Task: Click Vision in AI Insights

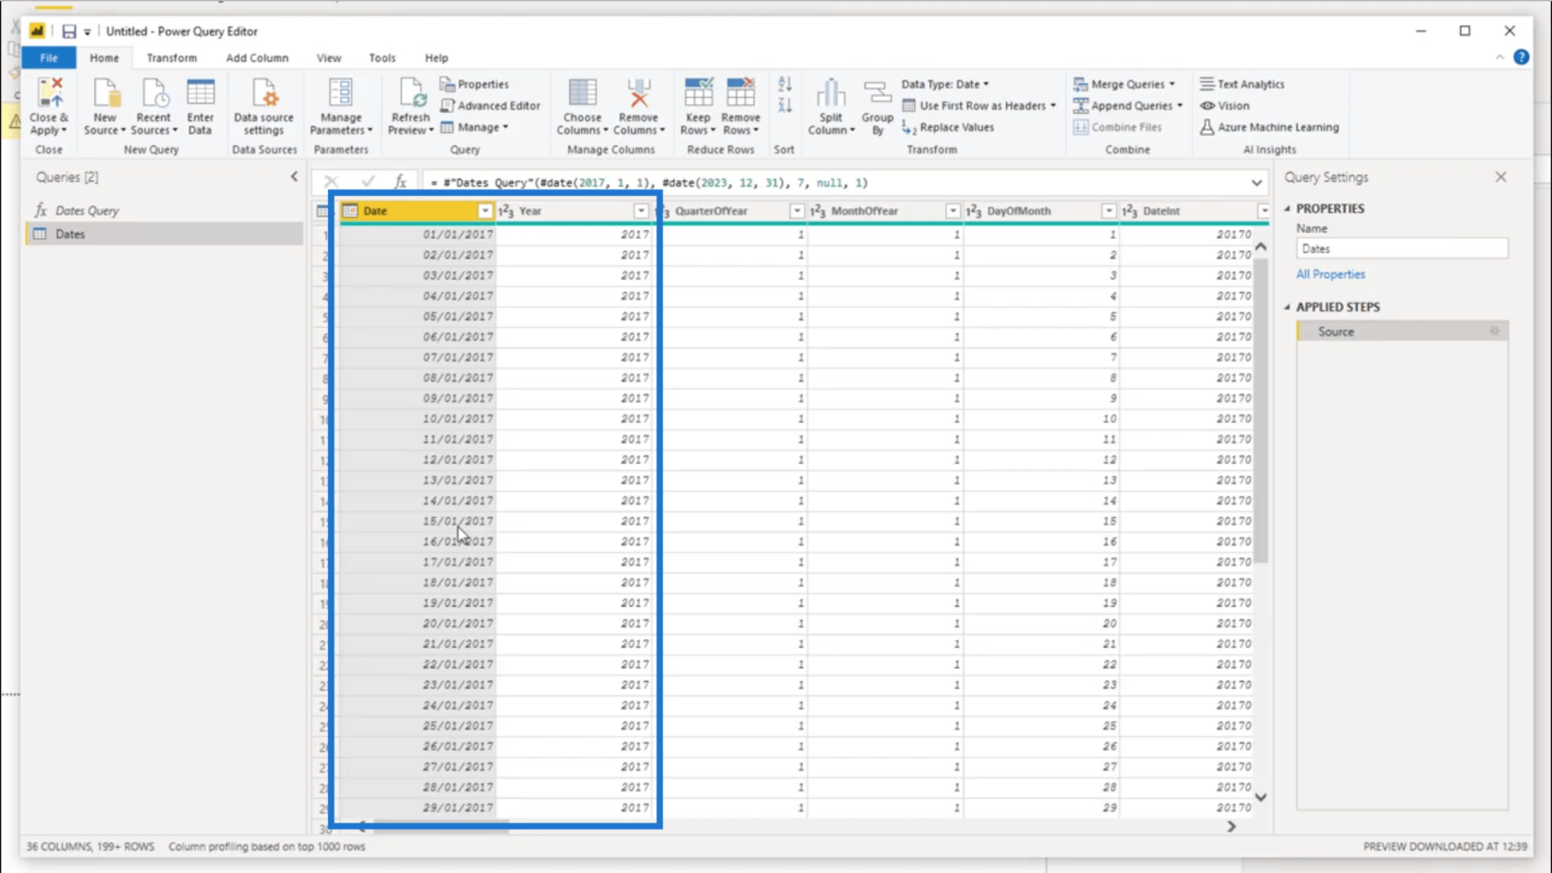Action: tap(1225, 105)
